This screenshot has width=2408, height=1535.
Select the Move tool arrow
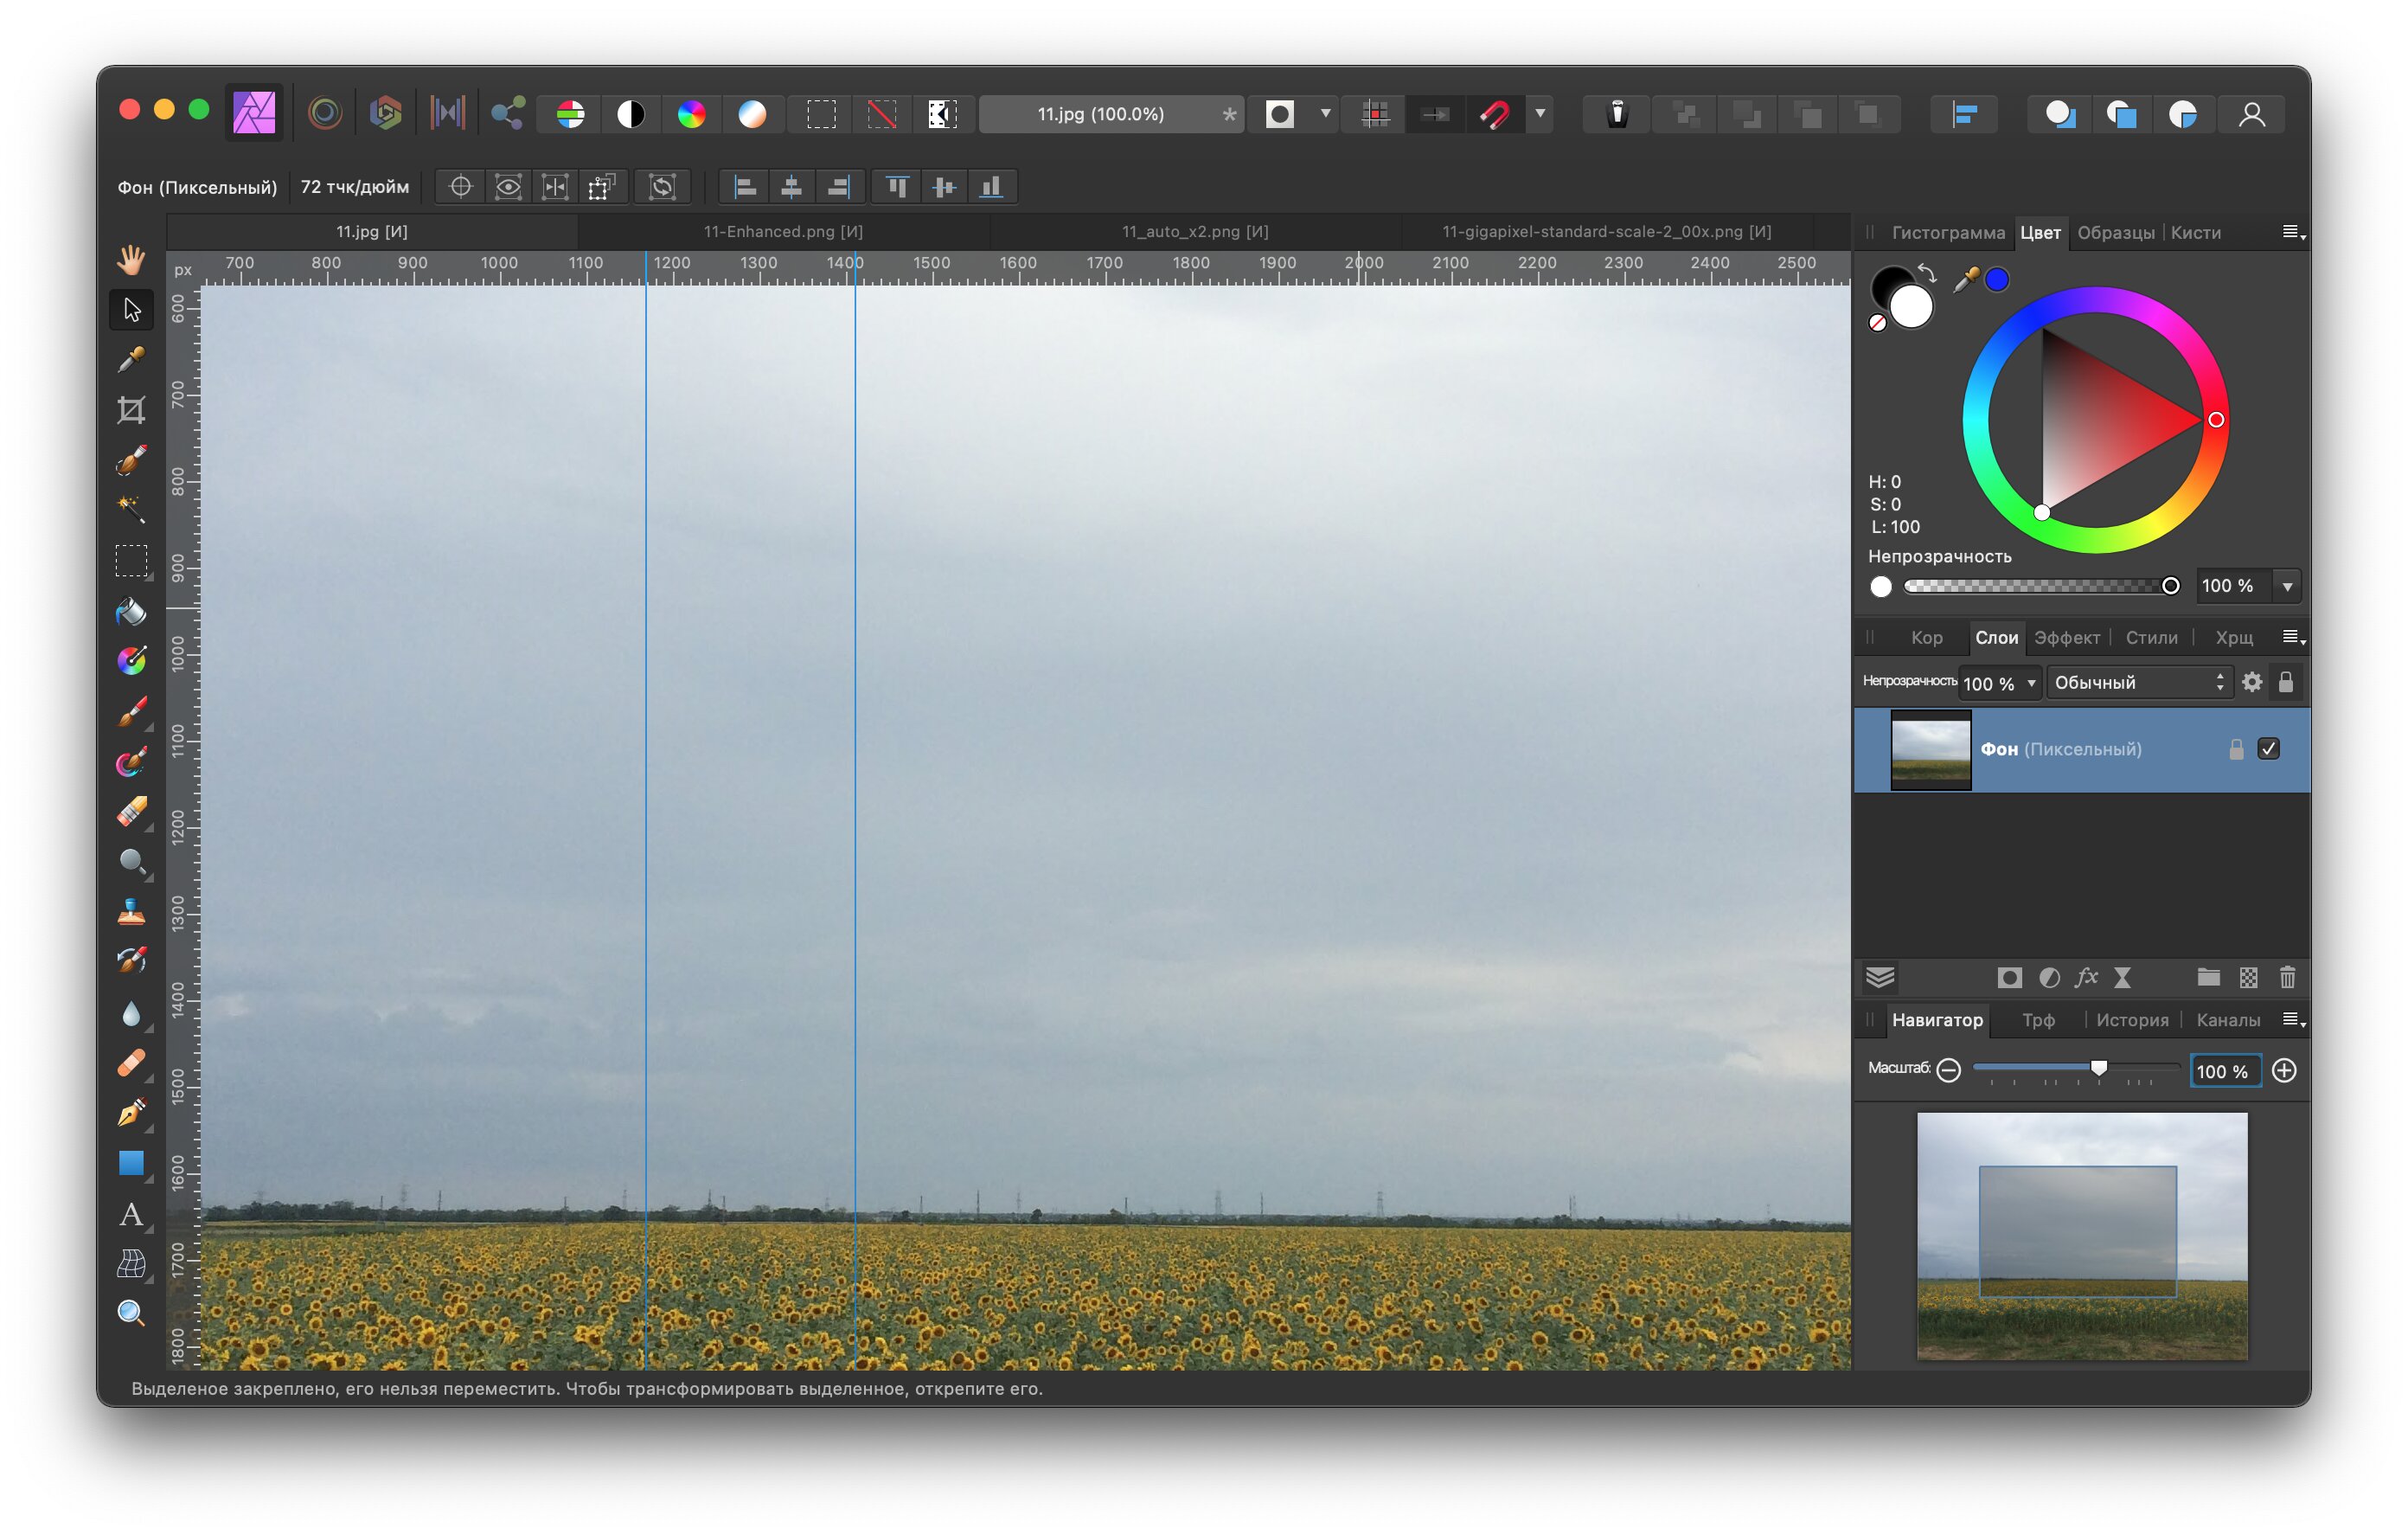pos(131,309)
